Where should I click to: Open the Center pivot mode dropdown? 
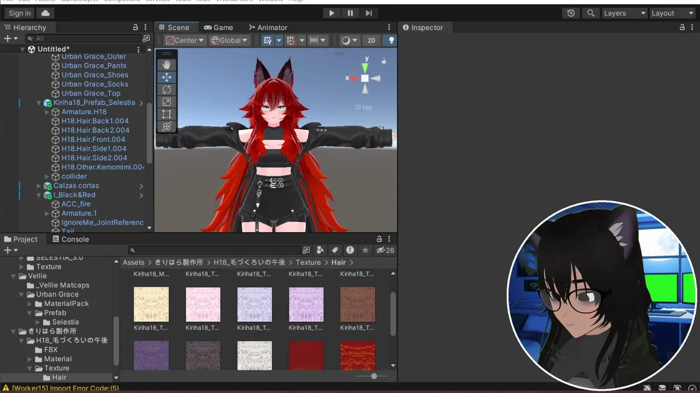tap(185, 40)
